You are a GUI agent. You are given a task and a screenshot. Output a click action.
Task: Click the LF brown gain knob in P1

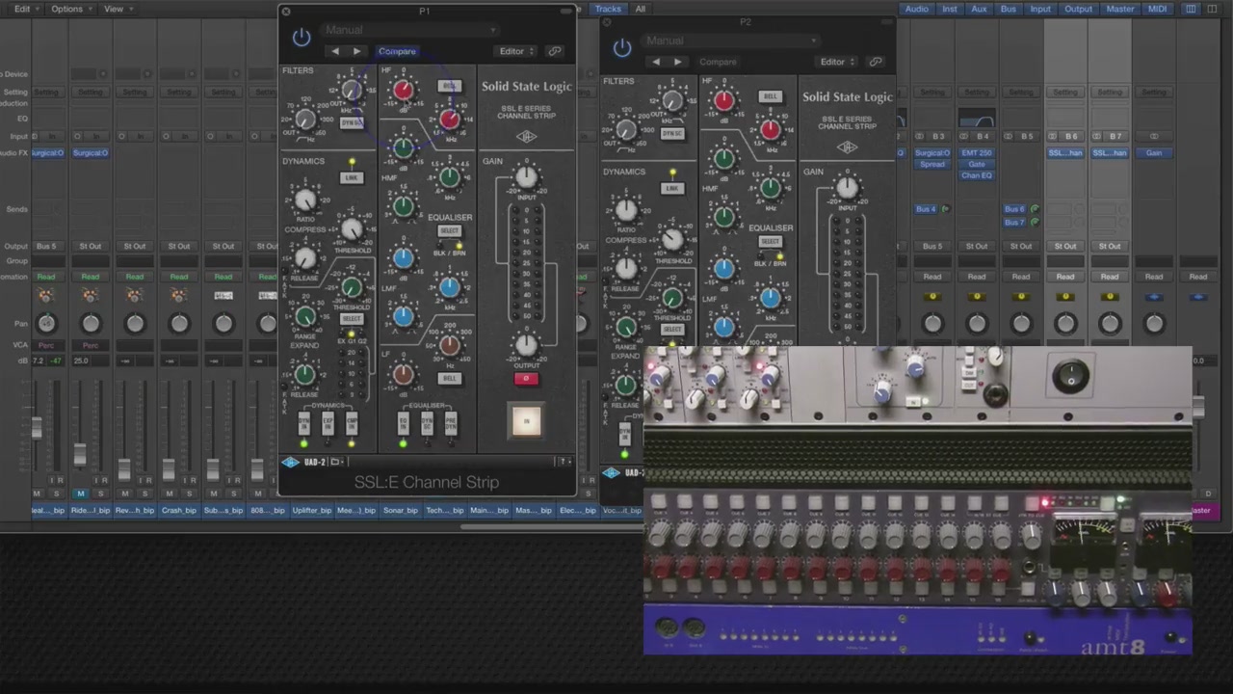coord(403,375)
